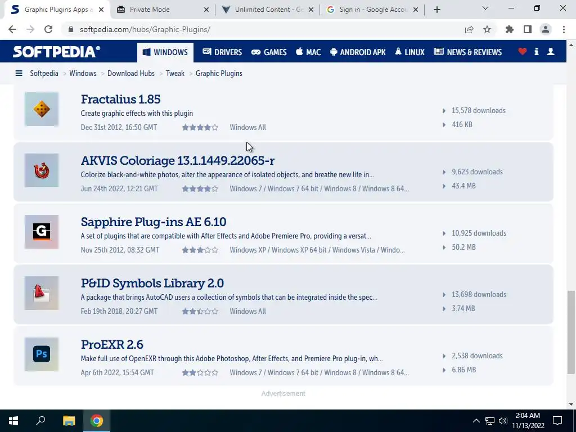576x432 pixels.
Task: Open Windows taskbar search
Action: coord(40,421)
